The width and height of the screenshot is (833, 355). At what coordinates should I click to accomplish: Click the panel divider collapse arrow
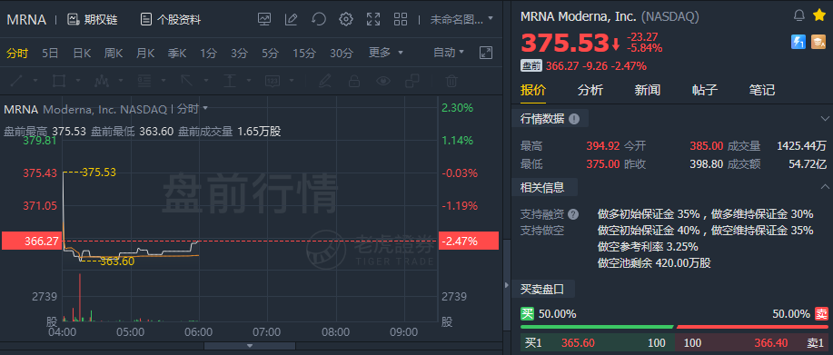506,285
